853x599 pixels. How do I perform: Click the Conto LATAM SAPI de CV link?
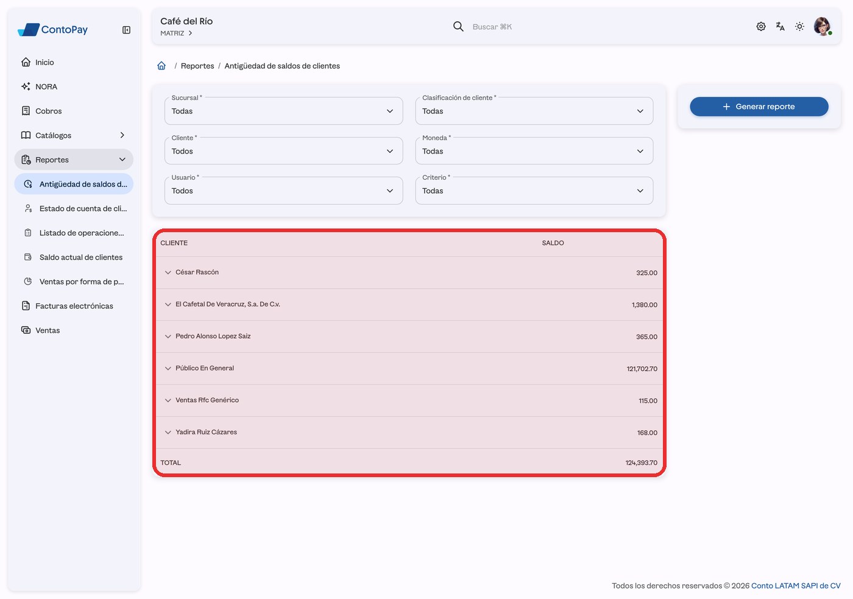[x=796, y=586]
